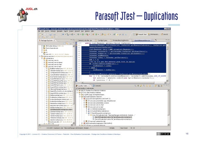Expand Maven Dependencies in Package Explorer

[x=42, y=48]
